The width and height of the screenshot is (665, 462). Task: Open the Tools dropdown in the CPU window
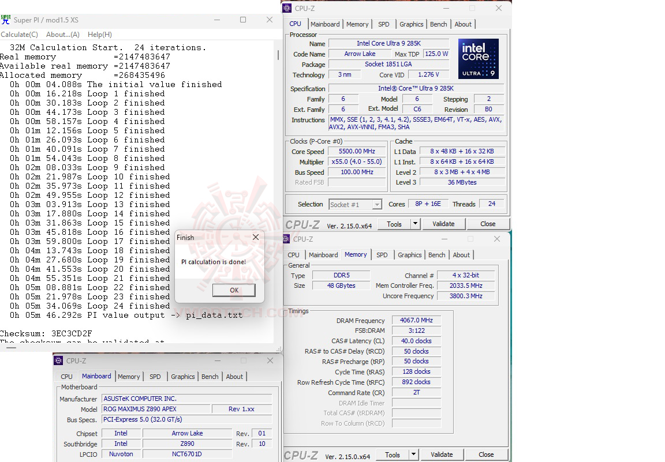415,223
